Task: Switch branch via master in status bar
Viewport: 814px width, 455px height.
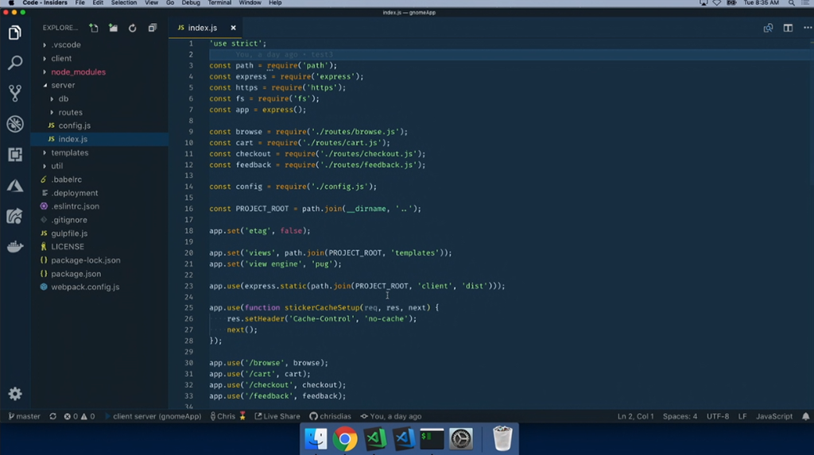Action: click(x=24, y=416)
